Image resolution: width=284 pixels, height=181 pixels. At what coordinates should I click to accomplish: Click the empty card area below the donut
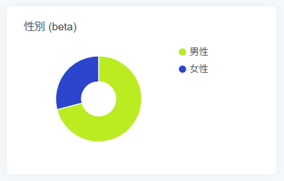(x=99, y=159)
